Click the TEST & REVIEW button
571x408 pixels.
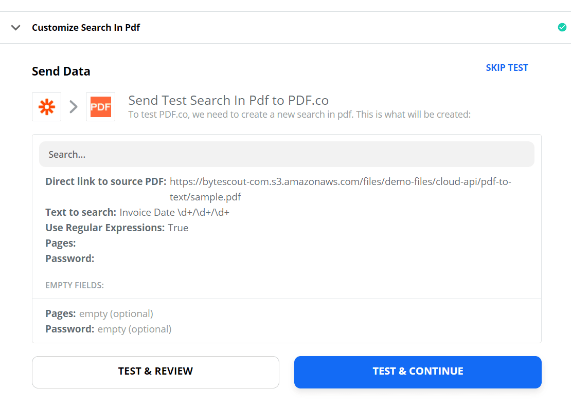tap(155, 370)
